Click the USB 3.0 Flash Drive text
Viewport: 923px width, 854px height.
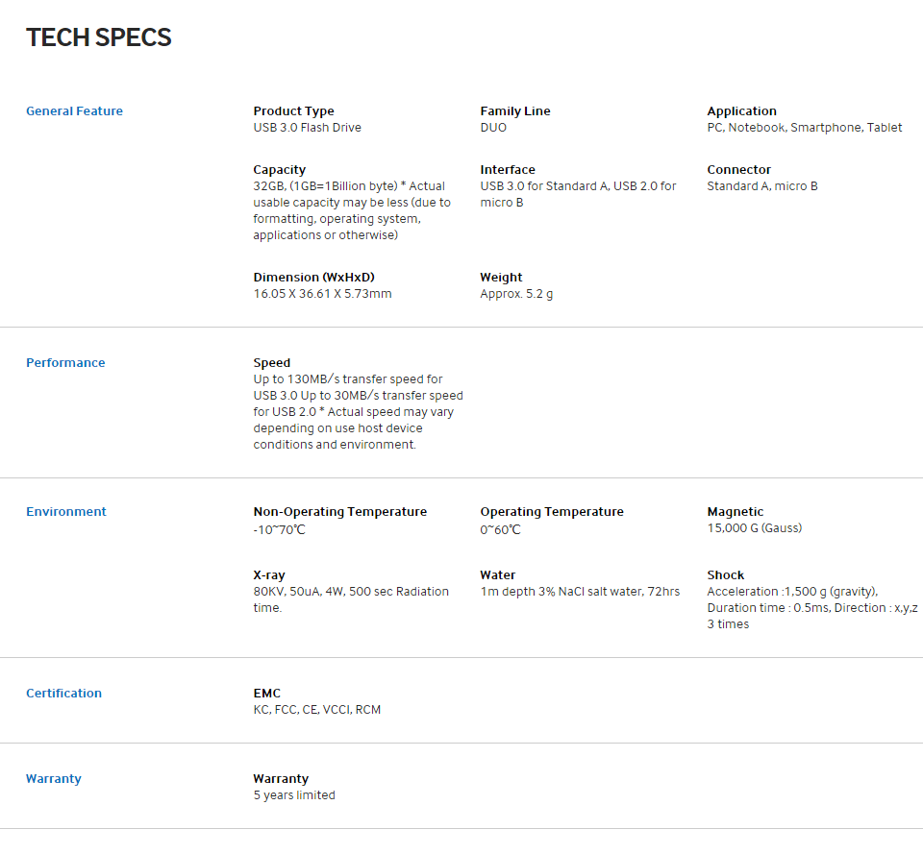pyautogui.click(x=307, y=128)
